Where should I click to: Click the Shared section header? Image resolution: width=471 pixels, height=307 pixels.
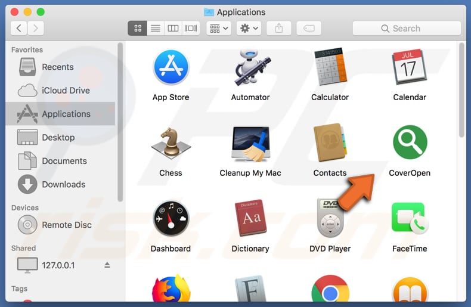[23, 249]
